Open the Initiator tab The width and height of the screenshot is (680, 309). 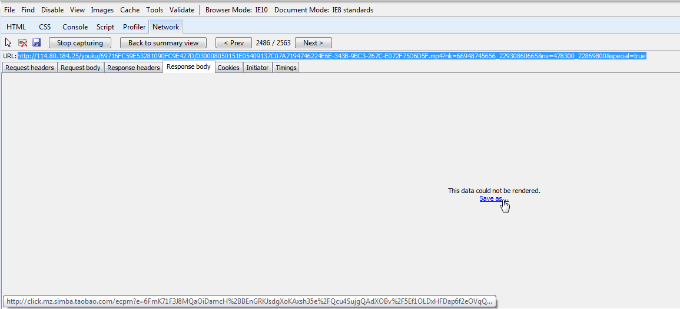258,68
